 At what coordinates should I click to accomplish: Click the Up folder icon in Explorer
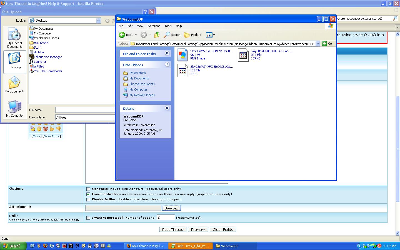click(157, 35)
